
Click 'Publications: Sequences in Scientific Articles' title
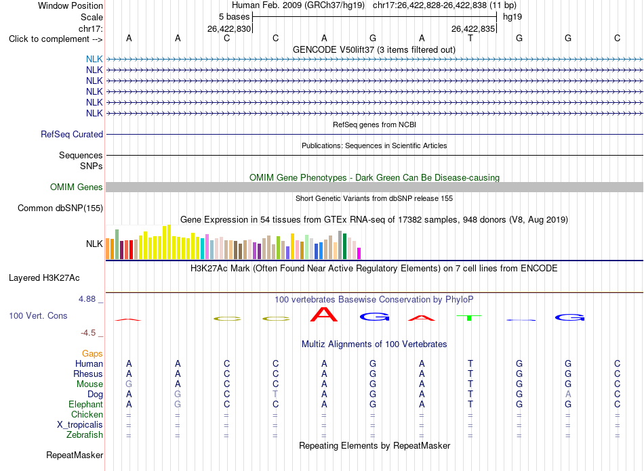pyautogui.click(x=374, y=145)
